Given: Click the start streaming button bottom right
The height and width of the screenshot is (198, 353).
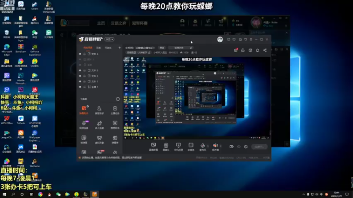Looking at the screenshot, I should tap(259, 147).
